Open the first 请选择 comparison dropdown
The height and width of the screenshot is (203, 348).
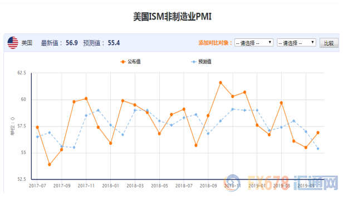[254, 43]
